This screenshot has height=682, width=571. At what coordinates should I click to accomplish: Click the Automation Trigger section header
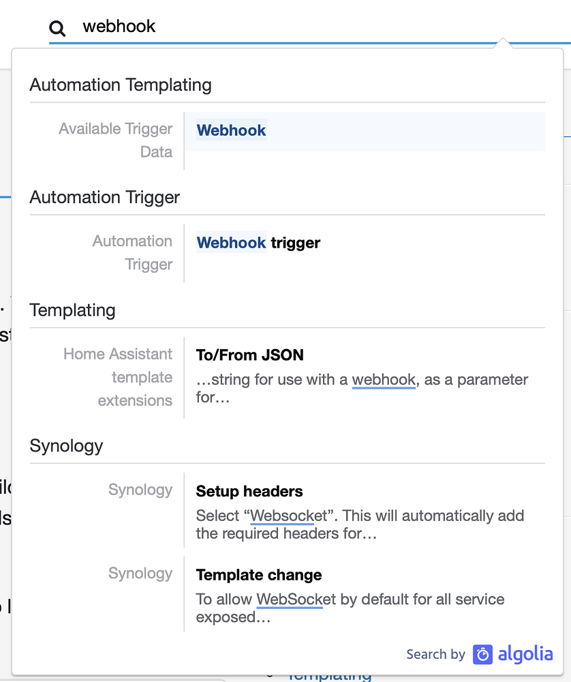pos(104,197)
